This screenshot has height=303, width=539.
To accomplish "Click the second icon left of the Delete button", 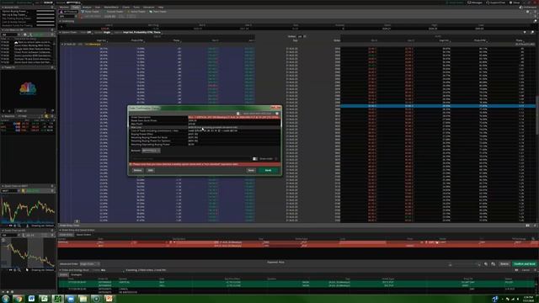I will click(x=486, y=263).
